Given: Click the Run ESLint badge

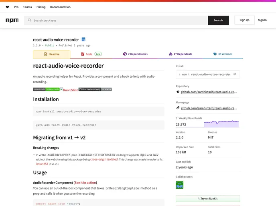Looking at the screenshot, I should (69, 90).
